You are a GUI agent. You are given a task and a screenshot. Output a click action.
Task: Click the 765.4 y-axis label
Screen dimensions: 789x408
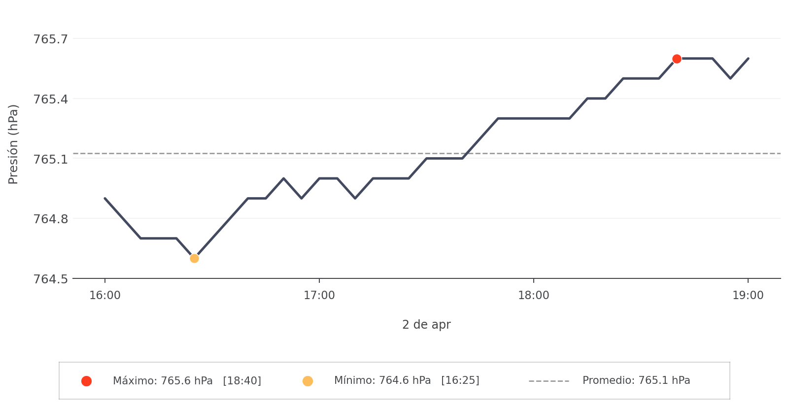[x=51, y=99]
